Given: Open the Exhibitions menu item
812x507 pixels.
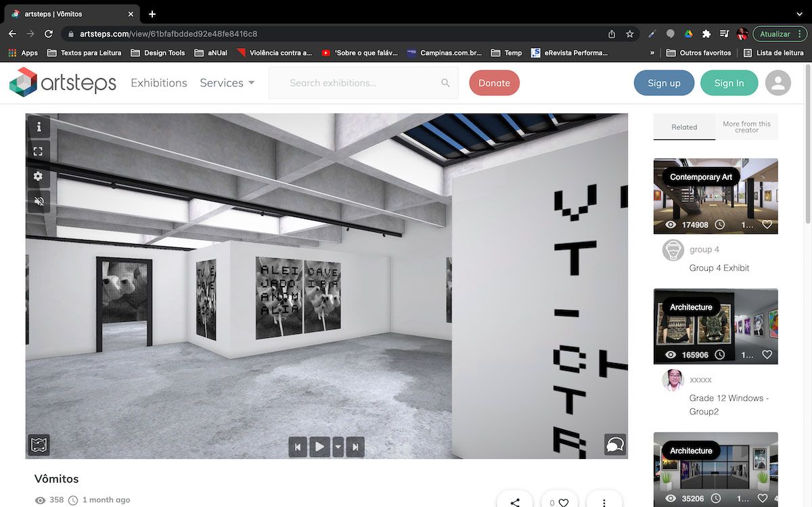Looking at the screenshot, I should click(159, 82).
